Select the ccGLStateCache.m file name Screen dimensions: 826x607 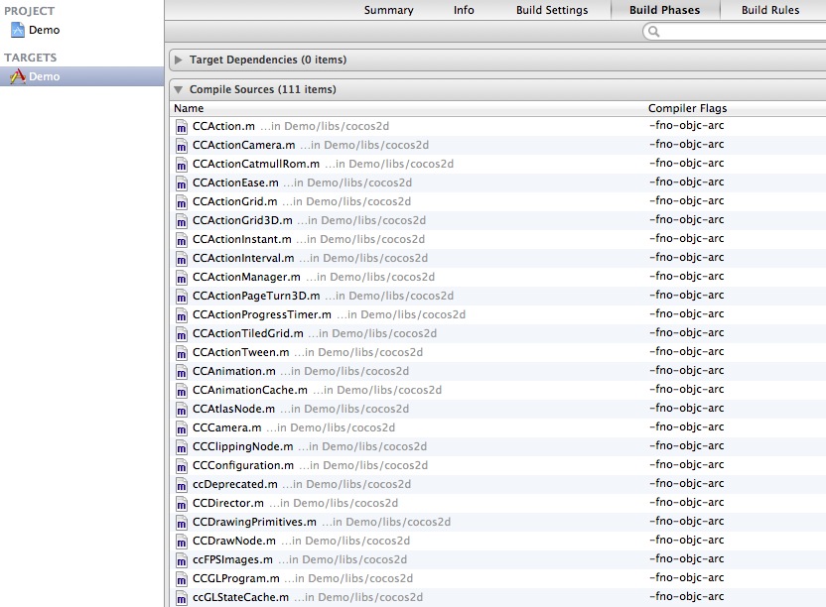[240, 597]
